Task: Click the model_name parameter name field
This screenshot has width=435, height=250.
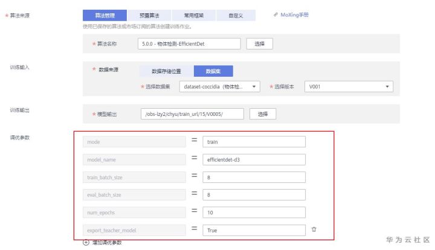Action: (134, 159)
